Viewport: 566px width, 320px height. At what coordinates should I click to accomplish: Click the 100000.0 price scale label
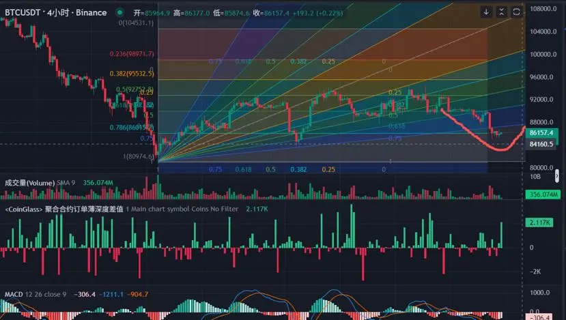click(x=543, y=54)
